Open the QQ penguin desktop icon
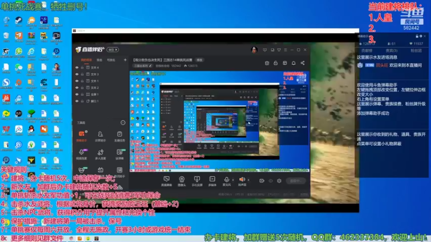The width and height of the screenshot is (431, 242). click(31, 130)
